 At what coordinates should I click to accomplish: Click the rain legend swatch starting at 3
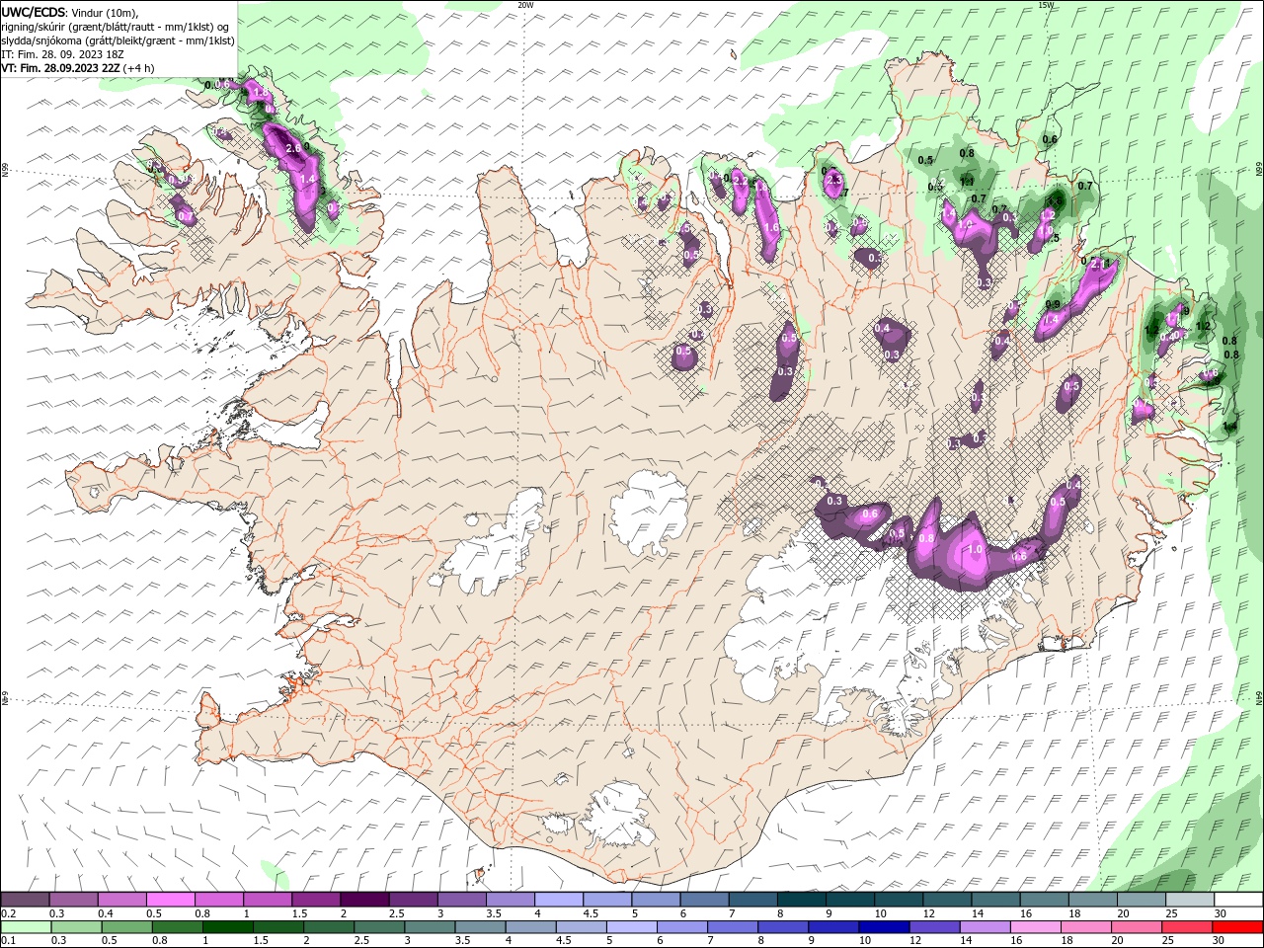429,927
